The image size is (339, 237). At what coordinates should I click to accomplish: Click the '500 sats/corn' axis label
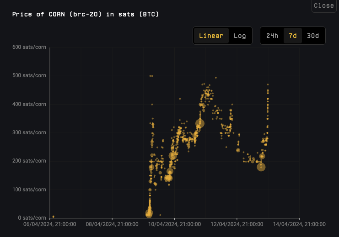tap(29, 75)
